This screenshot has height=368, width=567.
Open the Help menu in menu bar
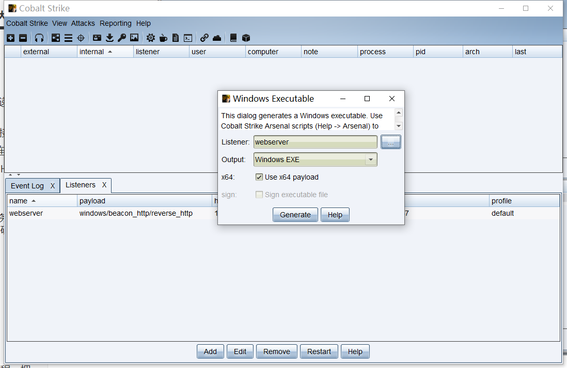tap(144, 23)
